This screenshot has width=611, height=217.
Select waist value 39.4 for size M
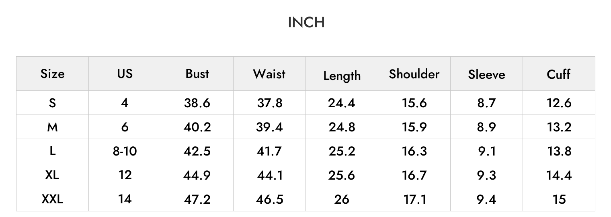[x=269, y=127]
